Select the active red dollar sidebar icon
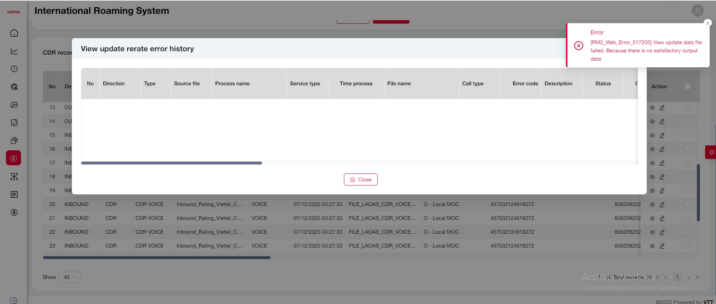The image size is (716, 304). tap(13, 158)
